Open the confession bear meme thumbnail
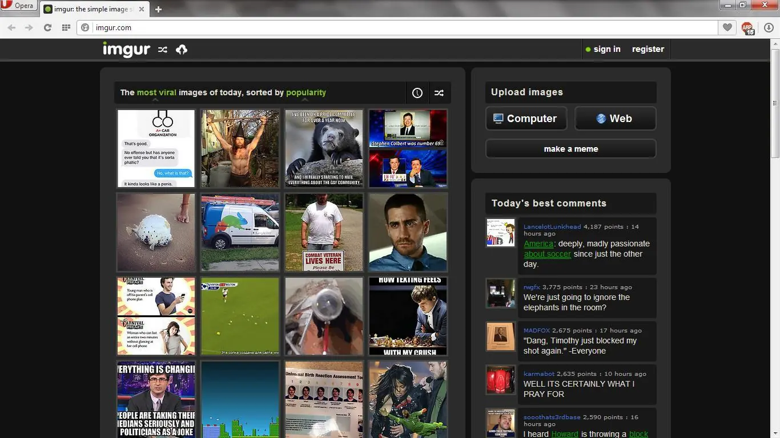The width and height of the screenshot is (780, 438). click(x=324, y=149)
